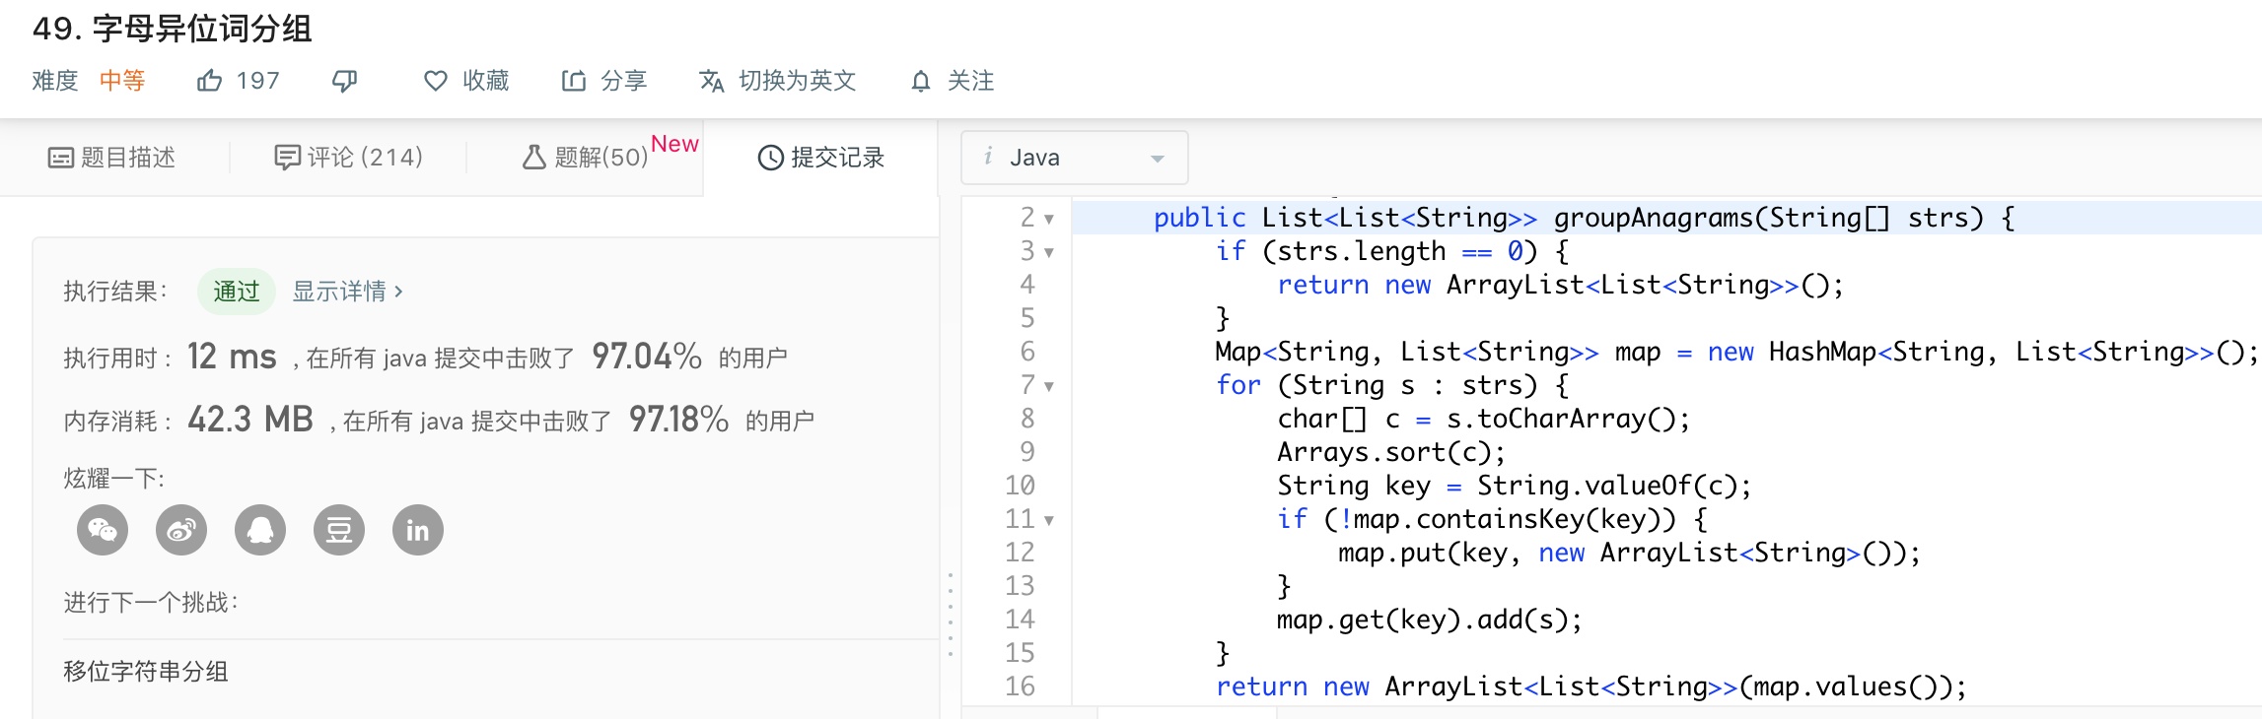Click the memory value 42.3 MB
Viewport: 2262px width, 719px height.
pos(250,420)
